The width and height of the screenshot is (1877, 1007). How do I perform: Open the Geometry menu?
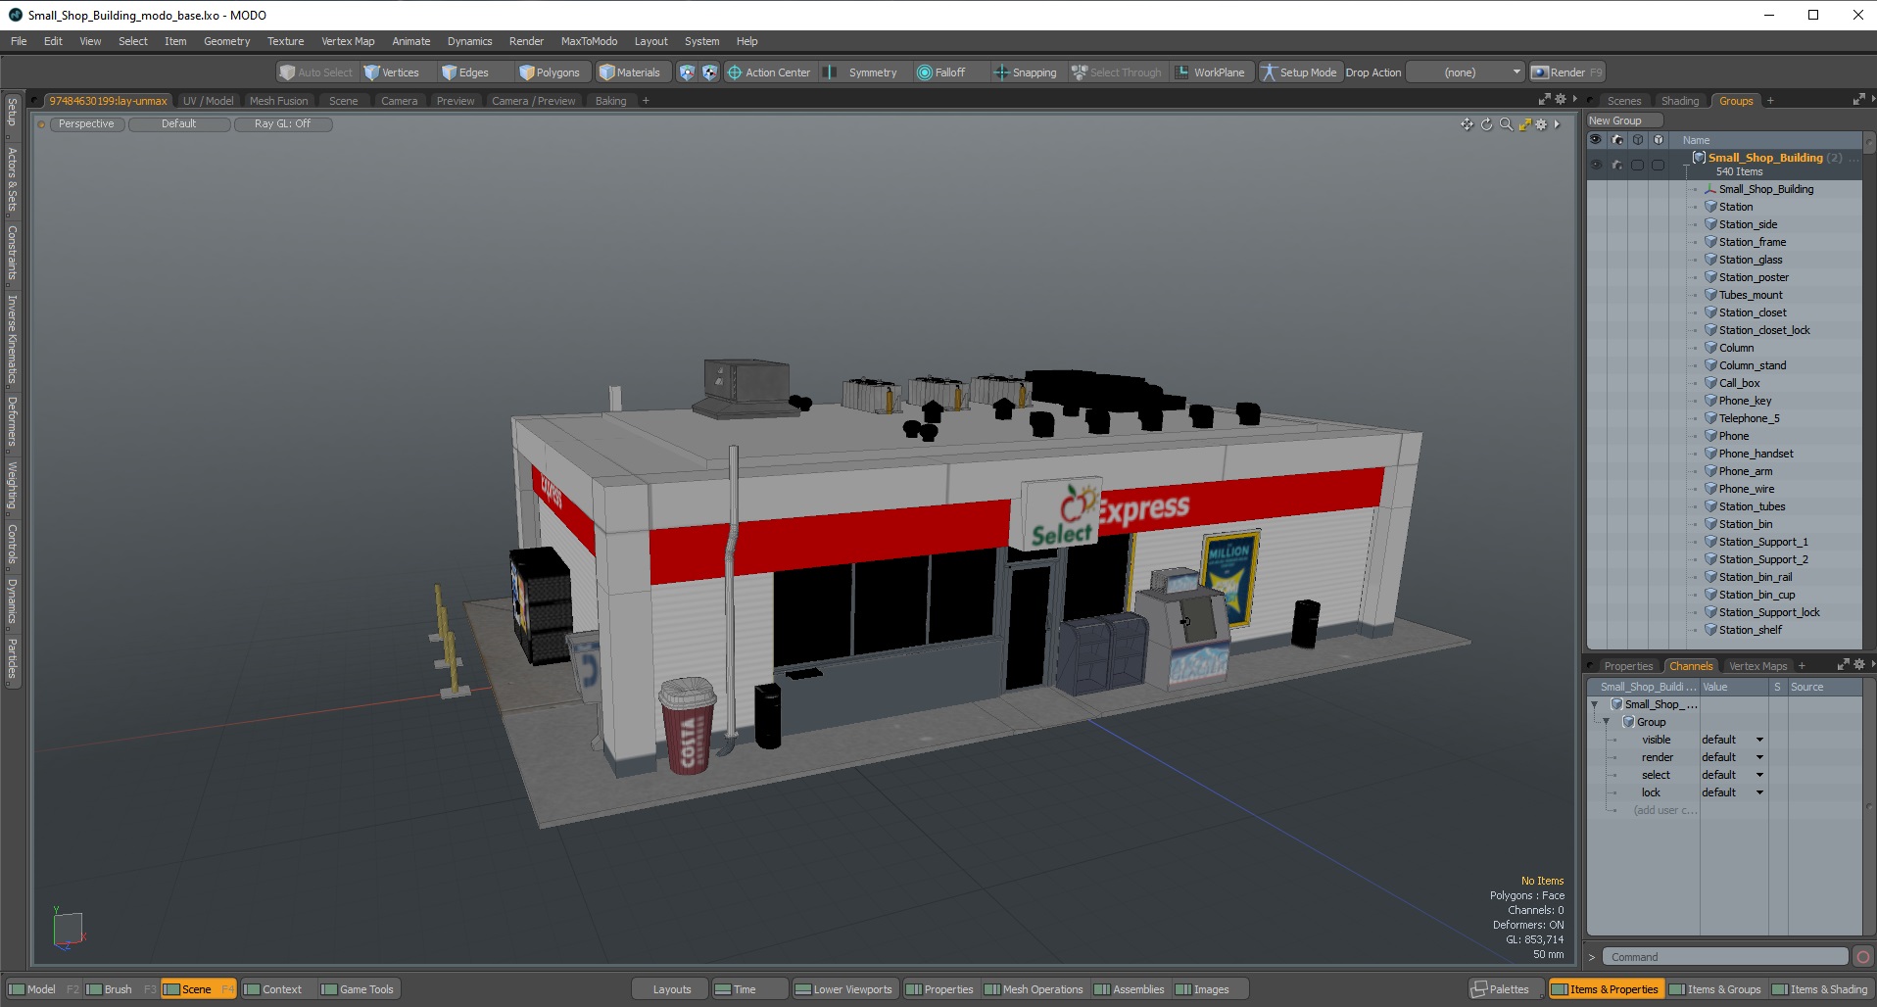(x=226, y=41)
